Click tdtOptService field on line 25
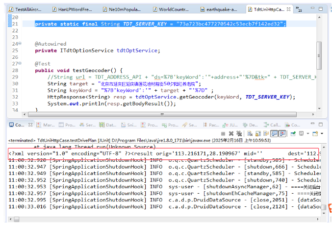 tap(137, 50)
